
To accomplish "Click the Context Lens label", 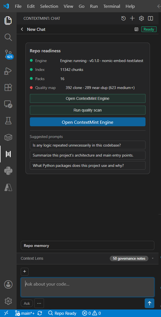I will pyautogui.click(x=32, y=258).
